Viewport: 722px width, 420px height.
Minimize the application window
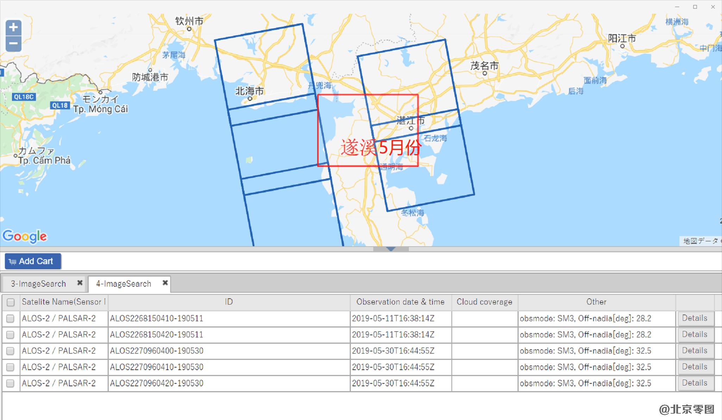[677, 7]
